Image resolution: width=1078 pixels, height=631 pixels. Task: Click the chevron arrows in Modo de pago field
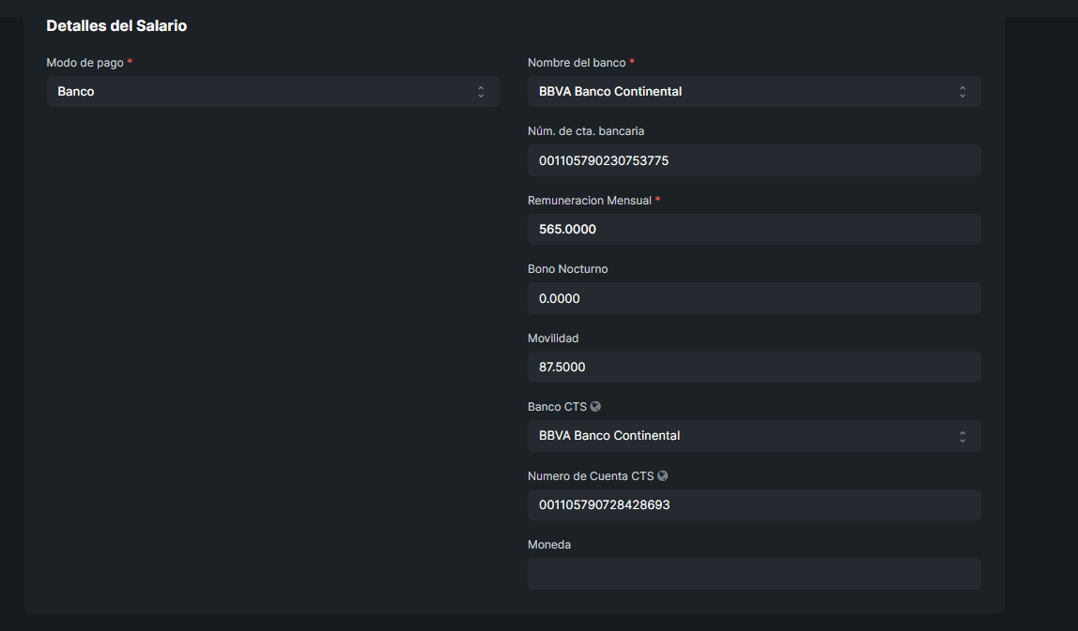[x=481, y=92]
